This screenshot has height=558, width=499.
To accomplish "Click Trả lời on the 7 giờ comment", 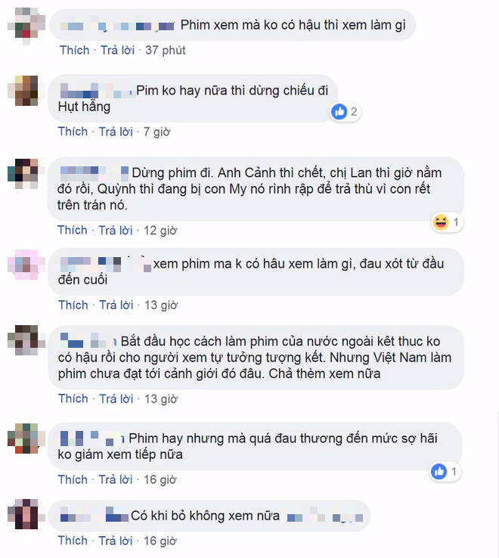I will click(116, 132).
